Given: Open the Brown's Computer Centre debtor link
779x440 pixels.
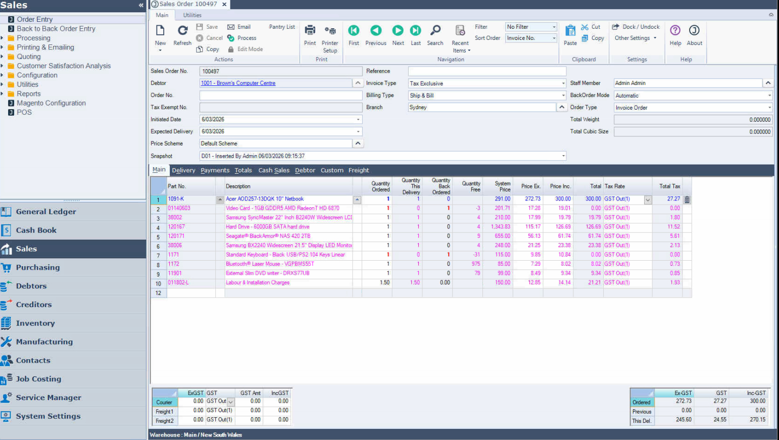Looking at the screenshot, I should click(238, 83).
